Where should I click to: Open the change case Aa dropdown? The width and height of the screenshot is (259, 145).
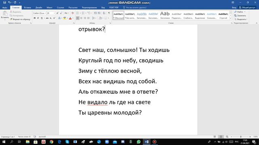click(66, 13)
